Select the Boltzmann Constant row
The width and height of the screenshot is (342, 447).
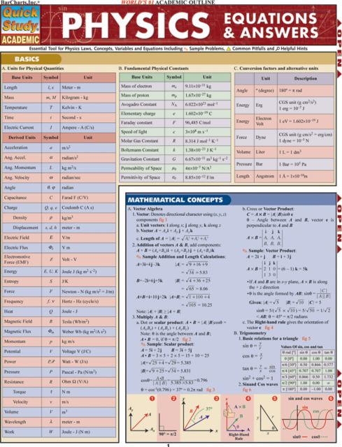point(175,150)
